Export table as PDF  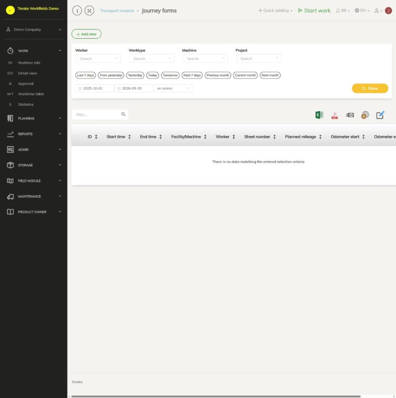(x=335, y=115)
